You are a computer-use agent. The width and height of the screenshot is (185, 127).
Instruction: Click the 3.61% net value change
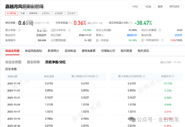(168, 112)
